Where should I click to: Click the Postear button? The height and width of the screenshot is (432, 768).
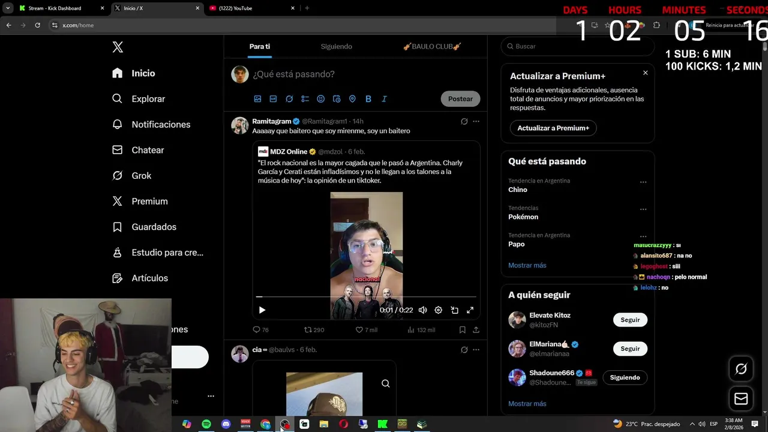click(460, 99)
